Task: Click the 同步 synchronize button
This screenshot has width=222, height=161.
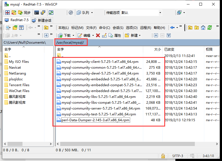Action: click(x=24, y=13)
